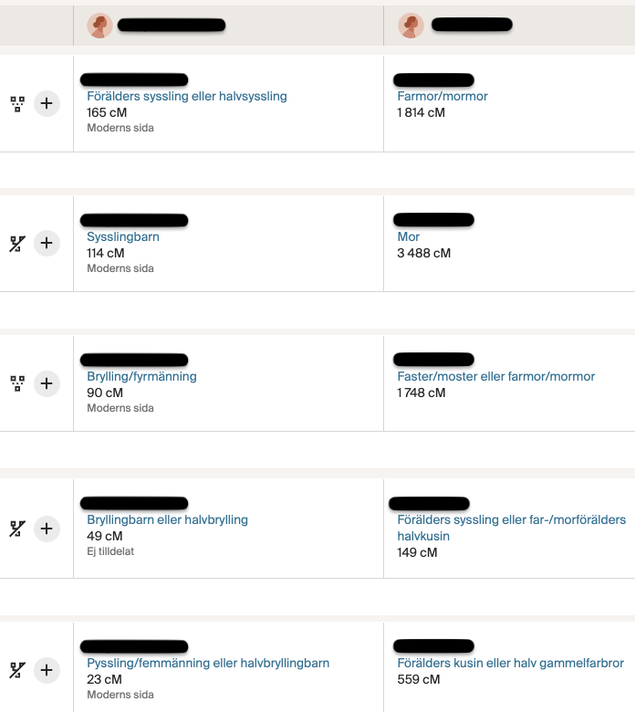Image resolution: width=635 pixels, height=712 pixels.
Task: Open the Mor relationship link
Action: [x=408, y=236]
